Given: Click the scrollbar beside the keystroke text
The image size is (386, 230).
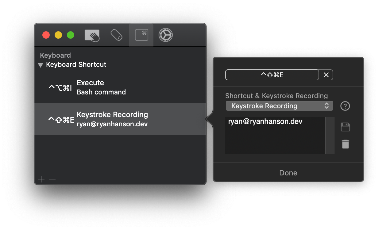Looking at the screenshot, I should 330,135.
